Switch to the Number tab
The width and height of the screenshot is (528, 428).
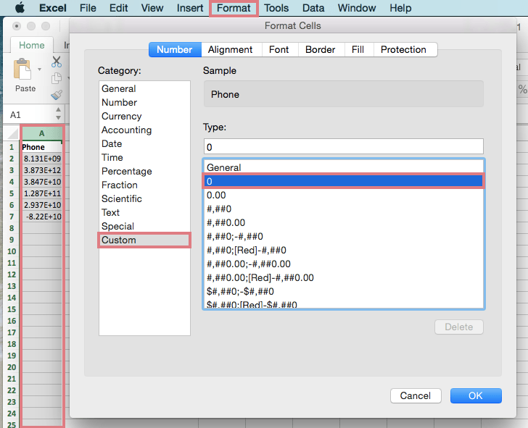[175, 49]
